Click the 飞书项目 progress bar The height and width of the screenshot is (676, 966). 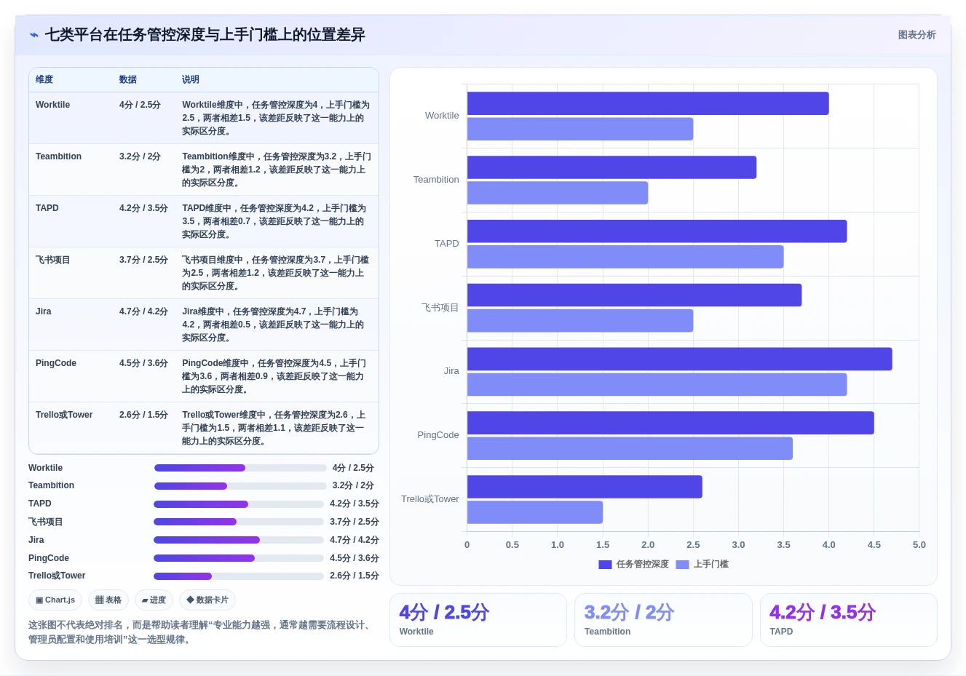coord(239,522)
